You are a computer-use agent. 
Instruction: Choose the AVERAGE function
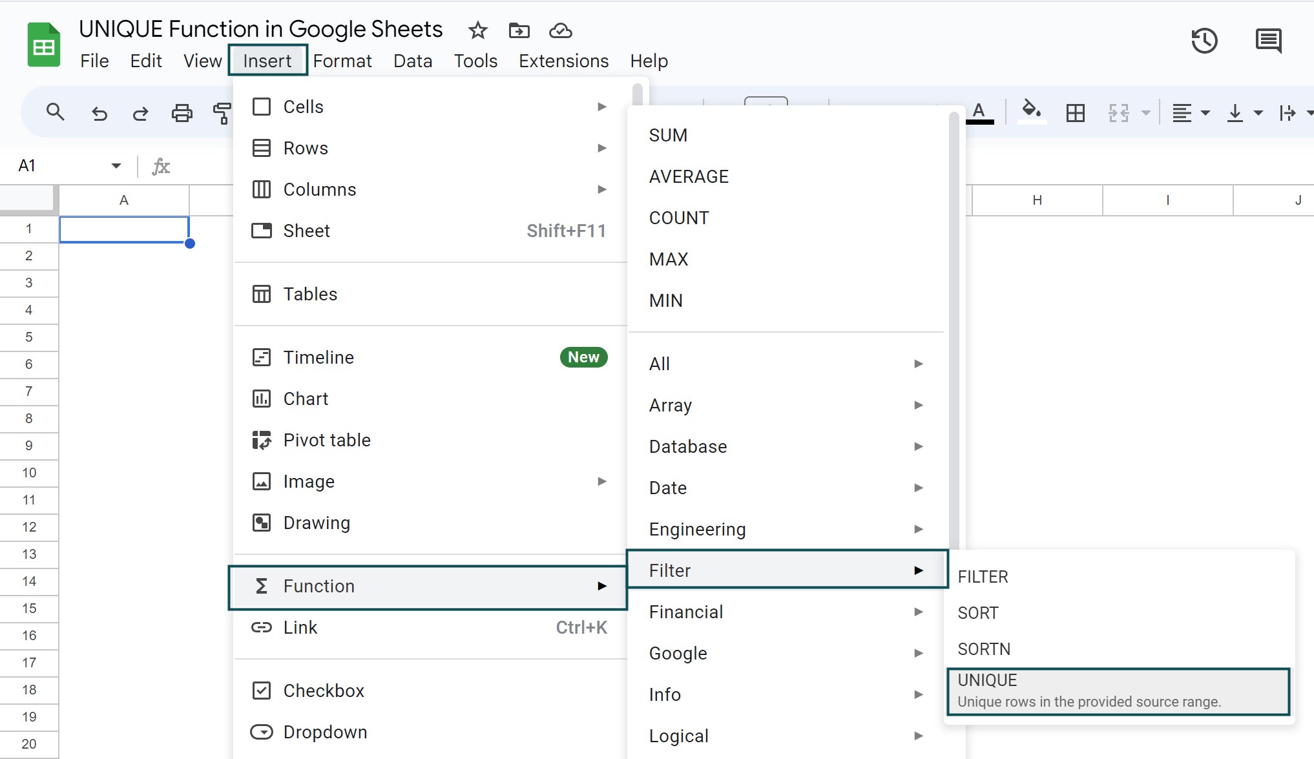(786, 176)
